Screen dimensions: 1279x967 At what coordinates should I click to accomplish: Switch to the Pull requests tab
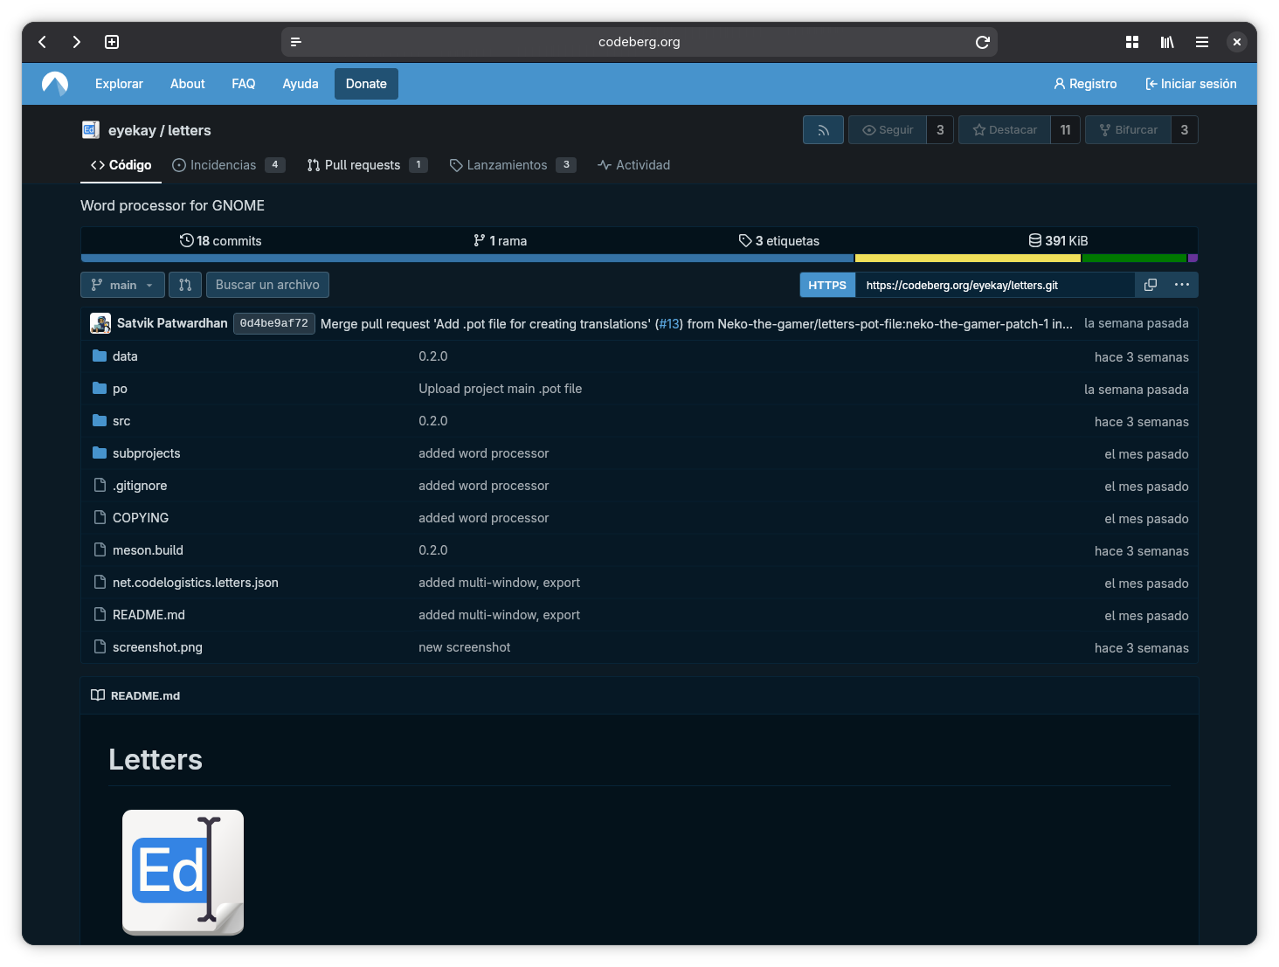pos(362,164)
